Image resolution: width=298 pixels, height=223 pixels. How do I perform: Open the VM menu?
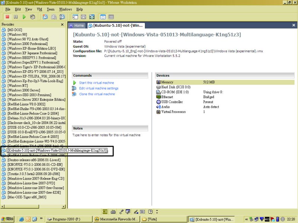[39, 9]
